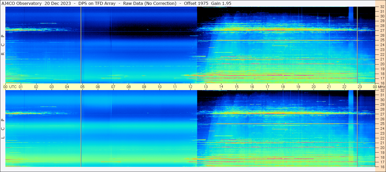This screenshot has height=172, width=386.
Task: Click the 24 MHz label of RCP panel
Action: 382,45
